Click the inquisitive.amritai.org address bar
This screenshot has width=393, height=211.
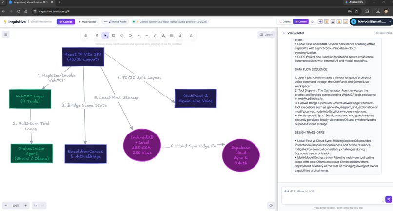point(191,11)
